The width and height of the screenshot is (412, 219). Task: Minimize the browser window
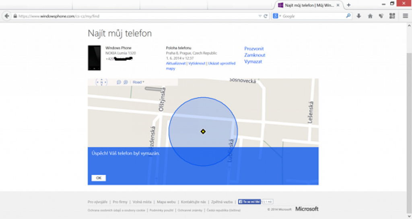(383, 4)
